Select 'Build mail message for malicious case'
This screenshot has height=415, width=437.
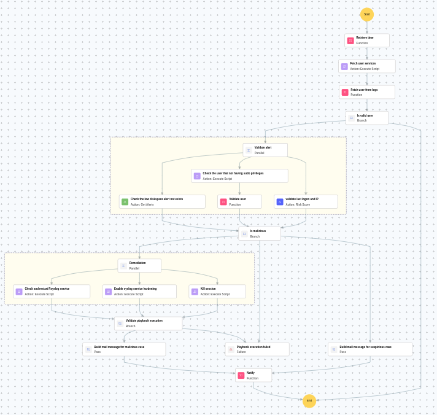coord(119,347)
